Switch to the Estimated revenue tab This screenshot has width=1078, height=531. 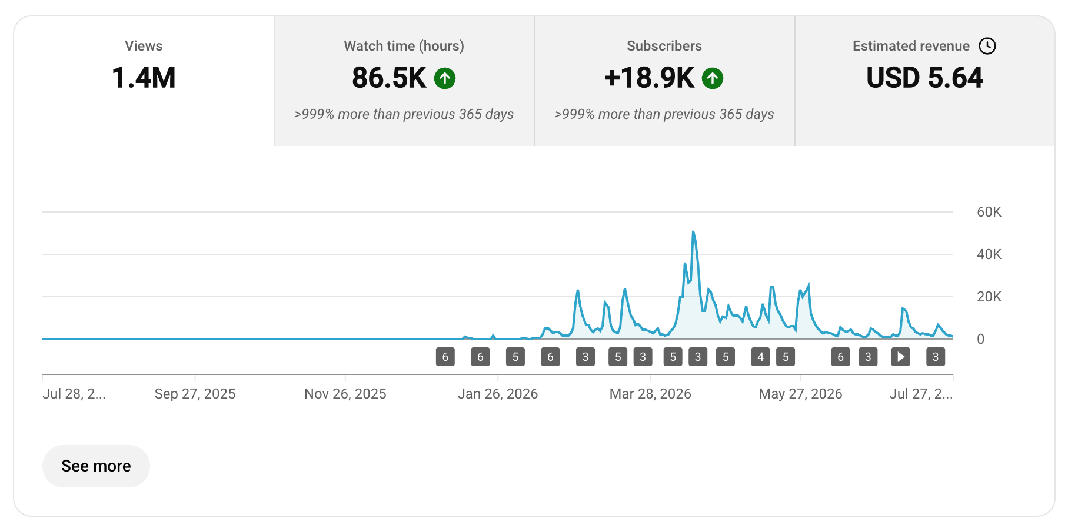point(925,81)
